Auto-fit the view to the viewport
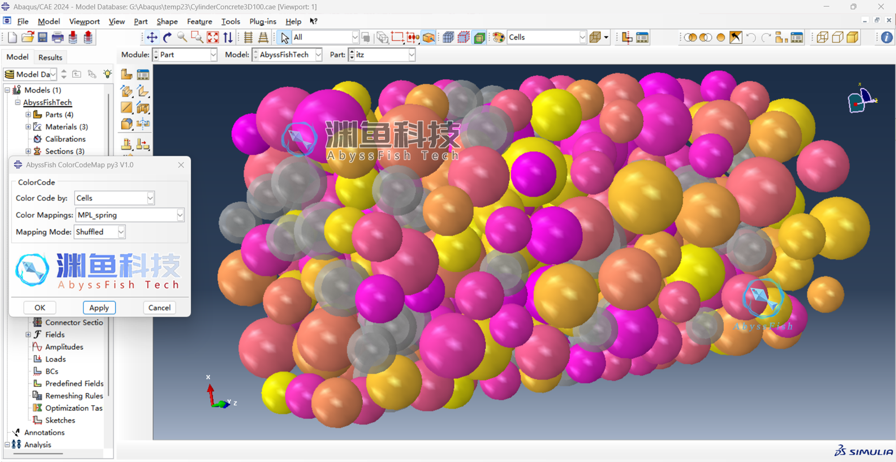 point(213,37)
